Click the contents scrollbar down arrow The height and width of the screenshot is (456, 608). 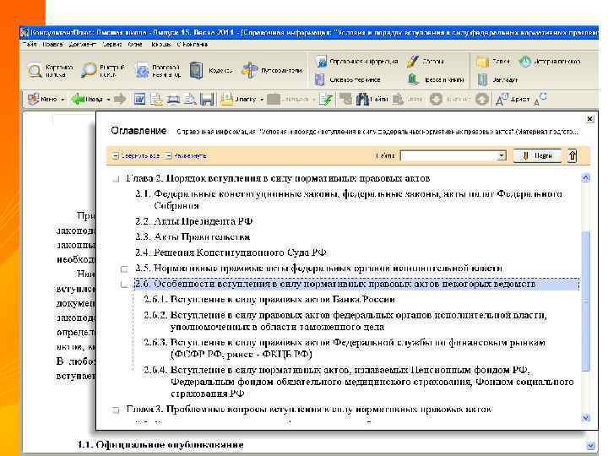point(586,418)
